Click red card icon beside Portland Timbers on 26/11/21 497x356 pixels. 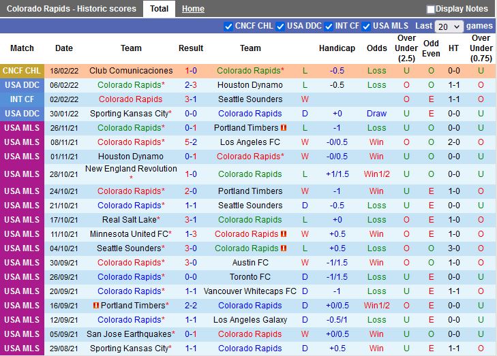tap(284, 128)
